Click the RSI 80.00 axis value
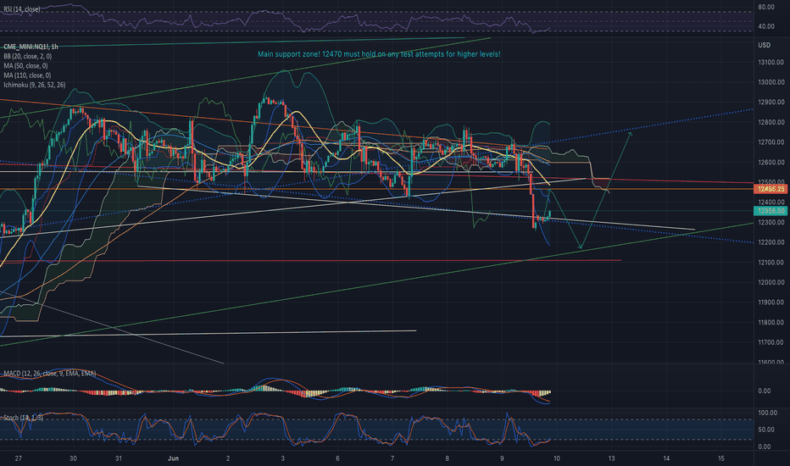This screenshot has width=790, height=466. click(765, 7)
